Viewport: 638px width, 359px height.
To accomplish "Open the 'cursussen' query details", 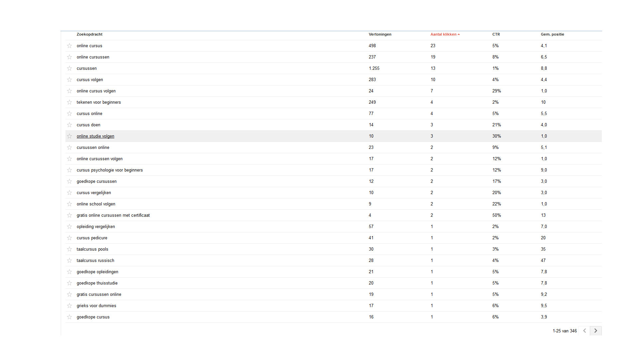I will [87, 68].
